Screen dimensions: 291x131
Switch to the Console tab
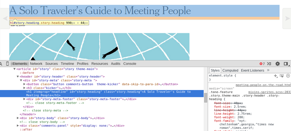click(x=130, y=64)
